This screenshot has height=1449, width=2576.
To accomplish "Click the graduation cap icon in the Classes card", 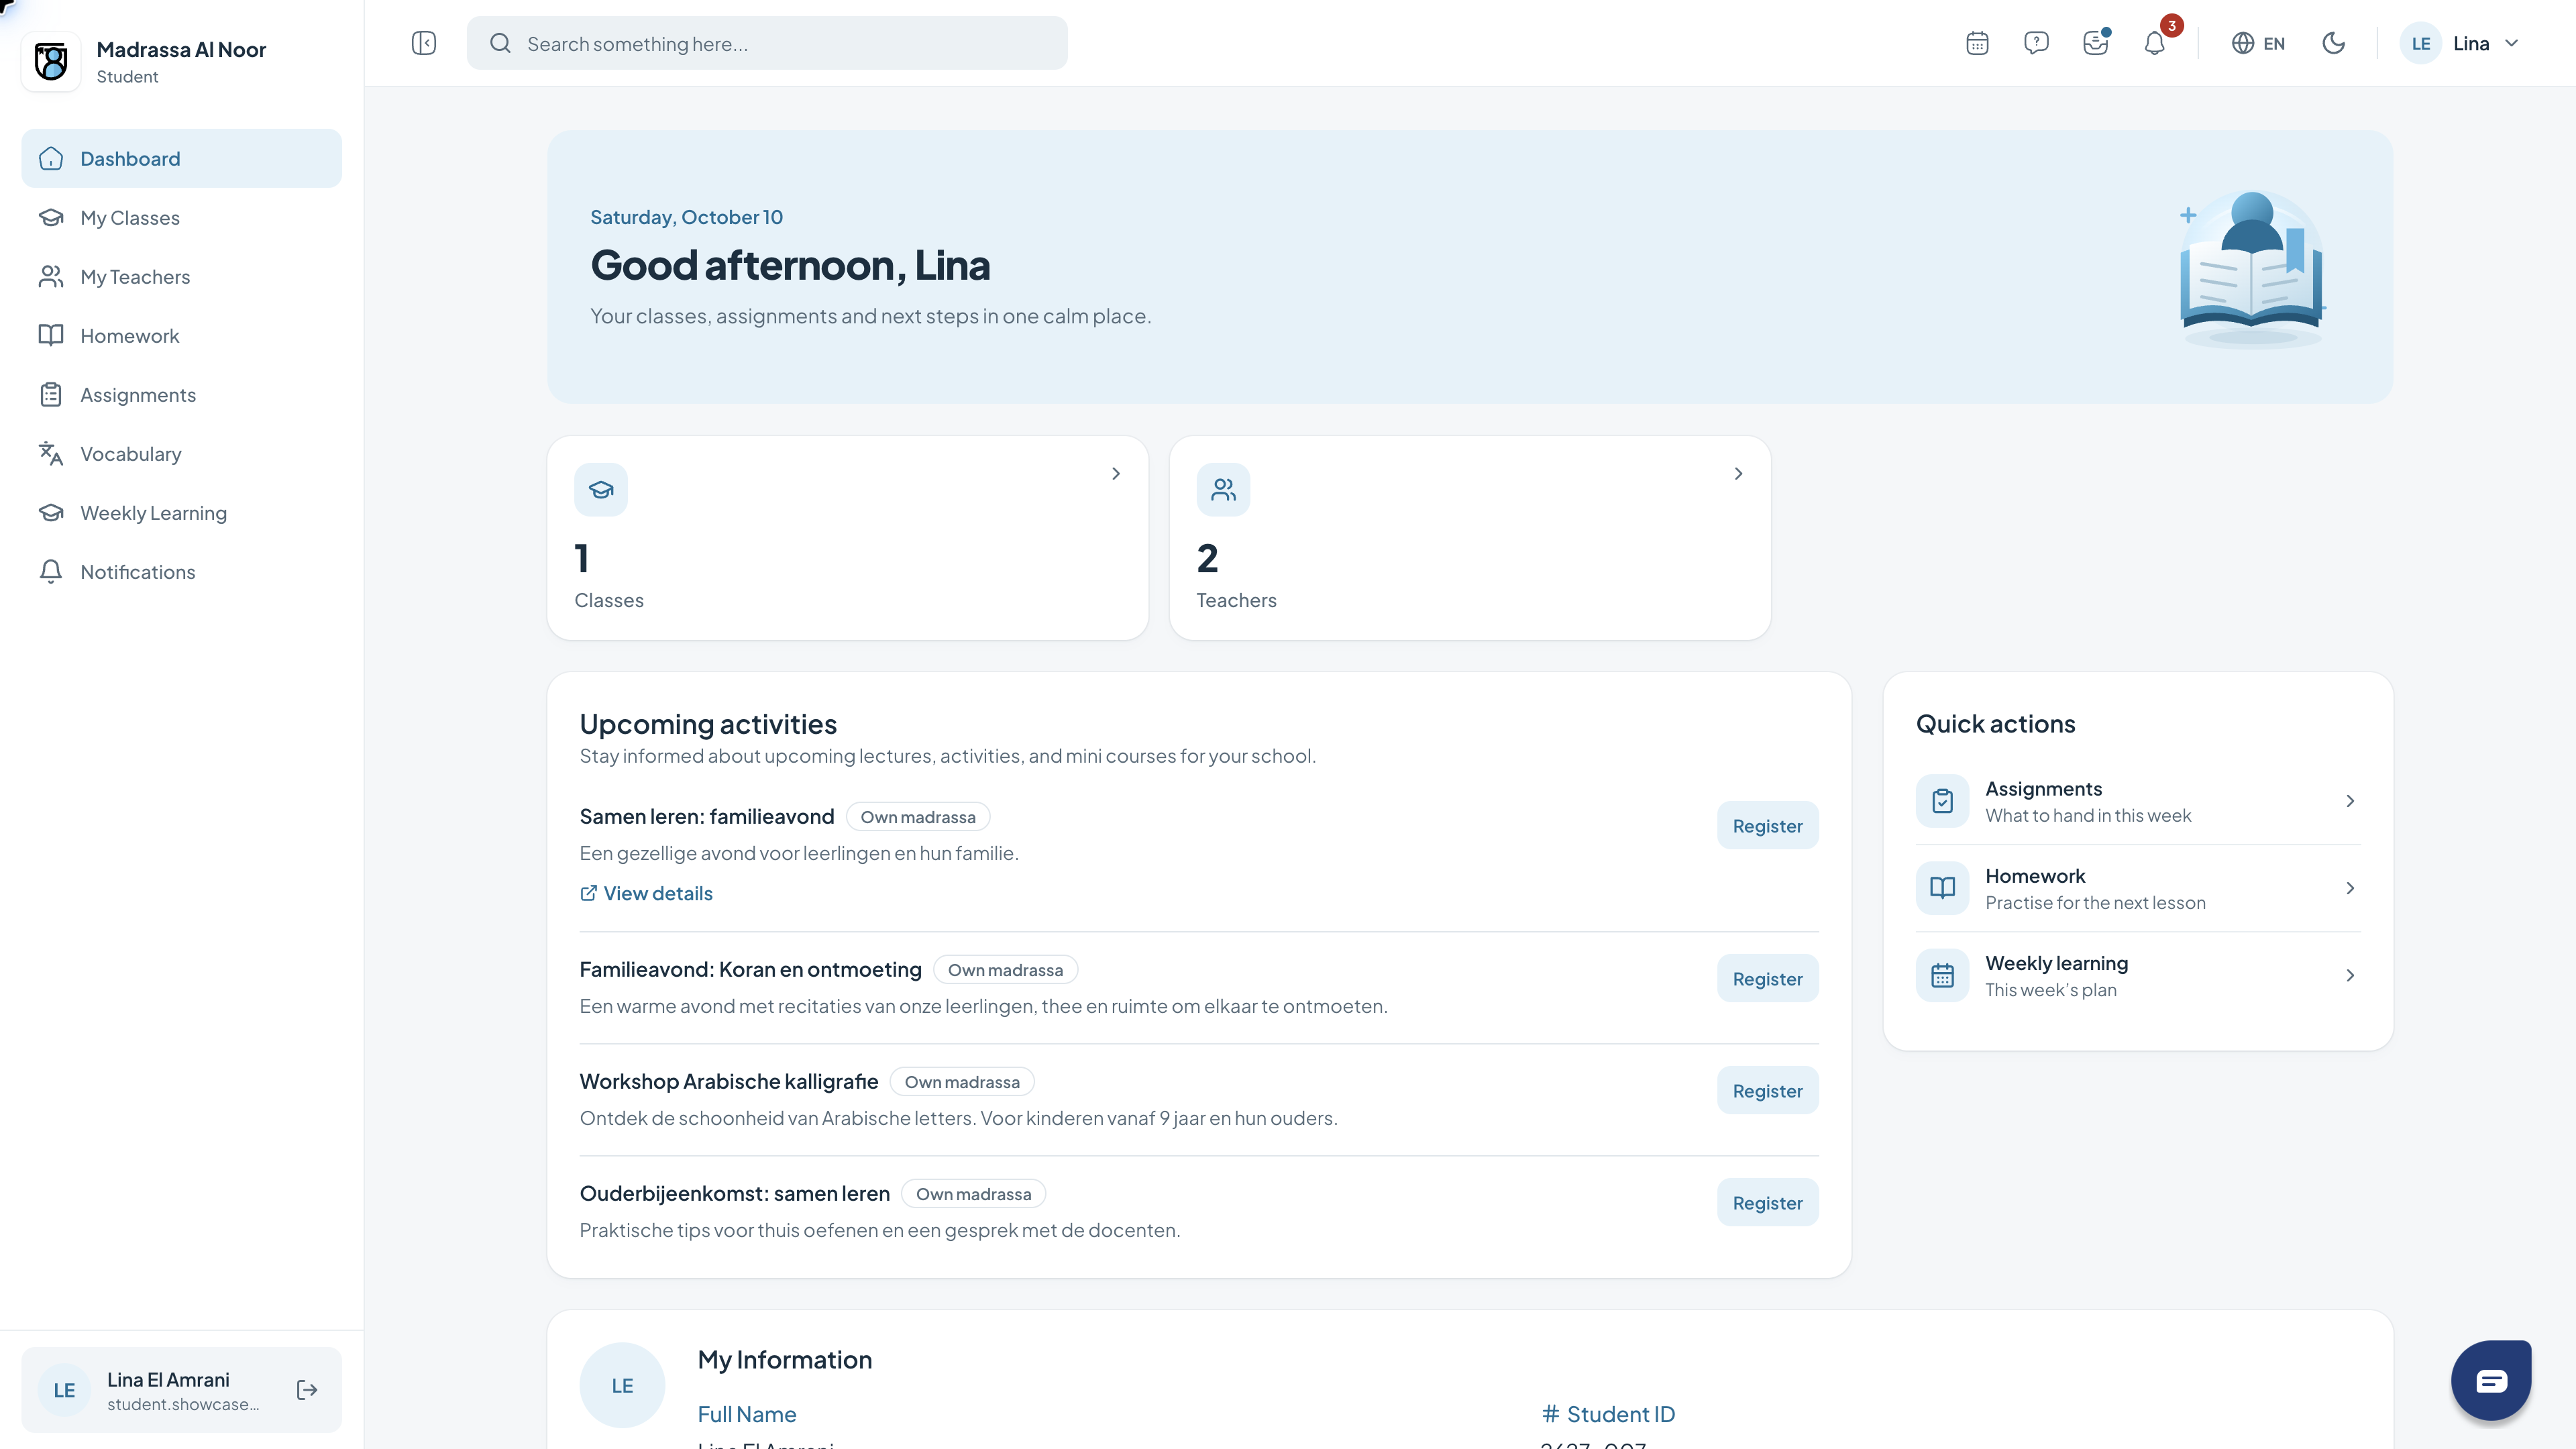I will 601,489.
